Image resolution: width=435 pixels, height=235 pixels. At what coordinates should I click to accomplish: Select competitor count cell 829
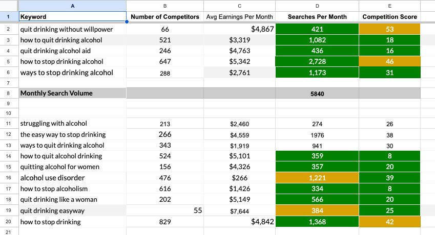pos(165,222)
